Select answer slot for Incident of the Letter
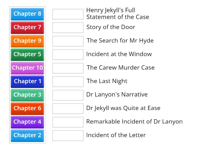Screen dimensions: 200x150 [x=68, y=136]
